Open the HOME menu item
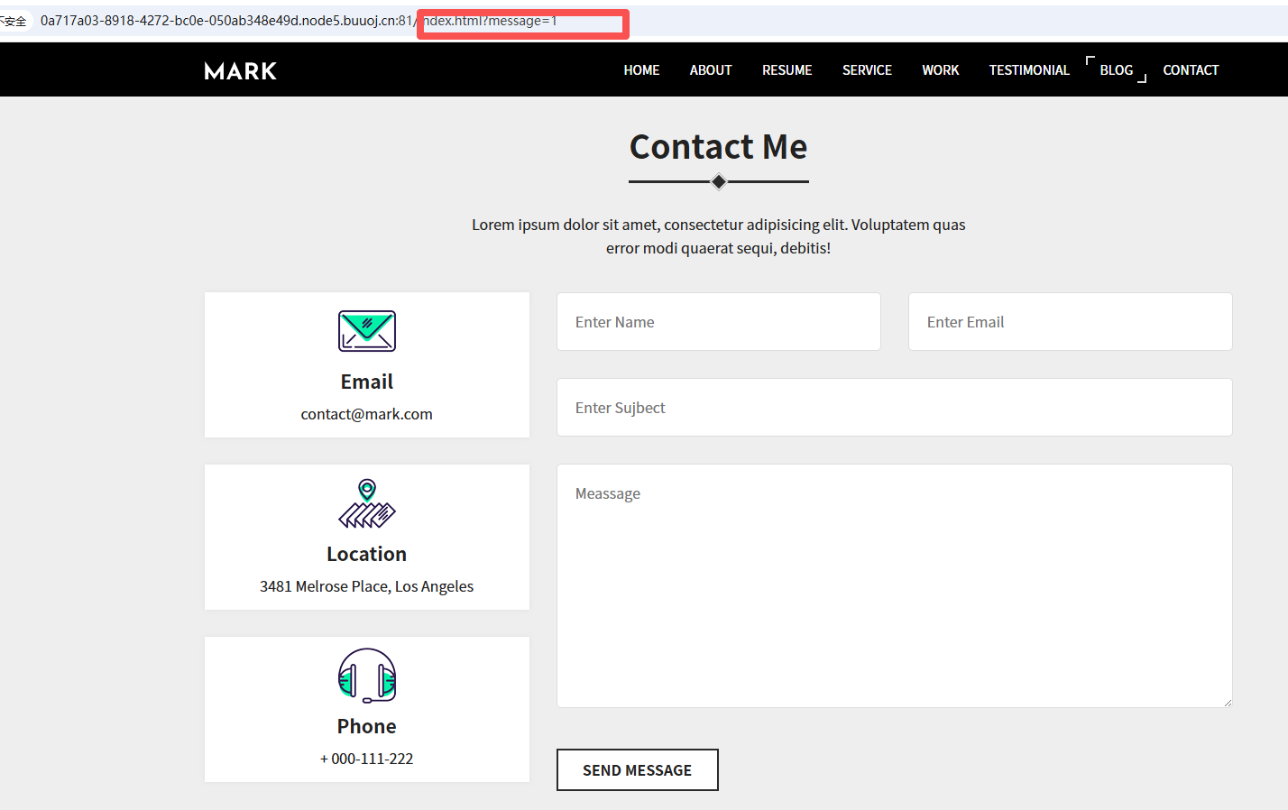Screen dimensions: 1288x810 coord(641,70)
